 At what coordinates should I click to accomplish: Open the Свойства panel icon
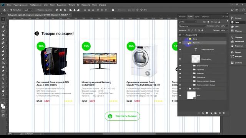pyautogui.click(x=232, y=63)
